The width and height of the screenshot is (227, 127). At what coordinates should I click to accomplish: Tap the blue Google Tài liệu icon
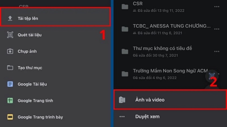click(10, 84)
